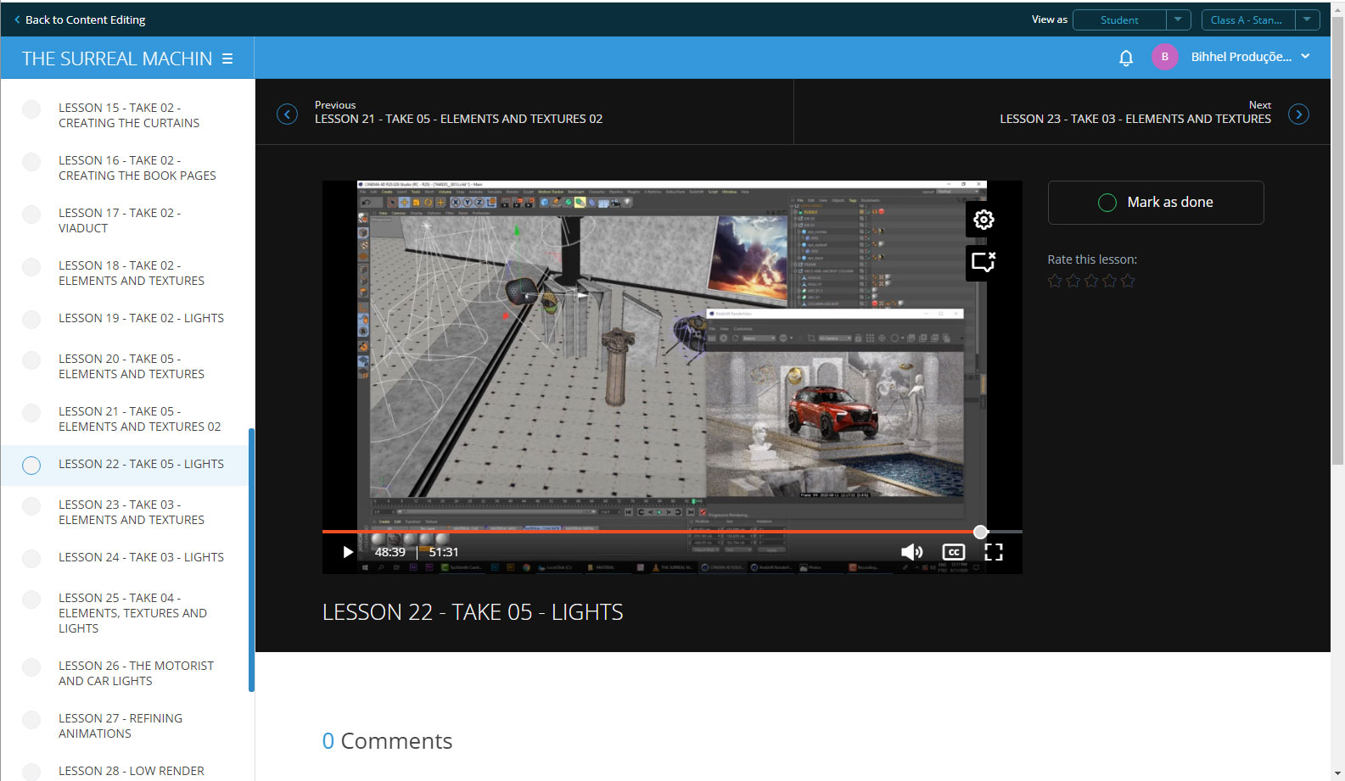Enter fullscreen video mode
Image resolution: width=1345 pixels, height=781 pixels.
994,552
